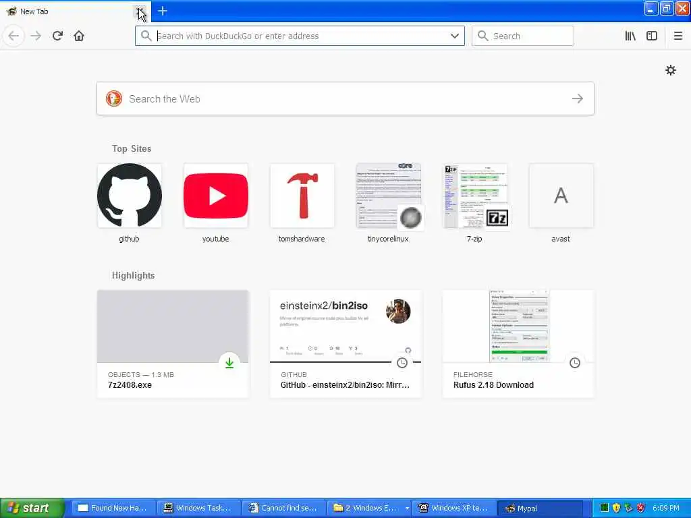Click the green download icon on 7z2408.exe card

[x=229, y=363]
